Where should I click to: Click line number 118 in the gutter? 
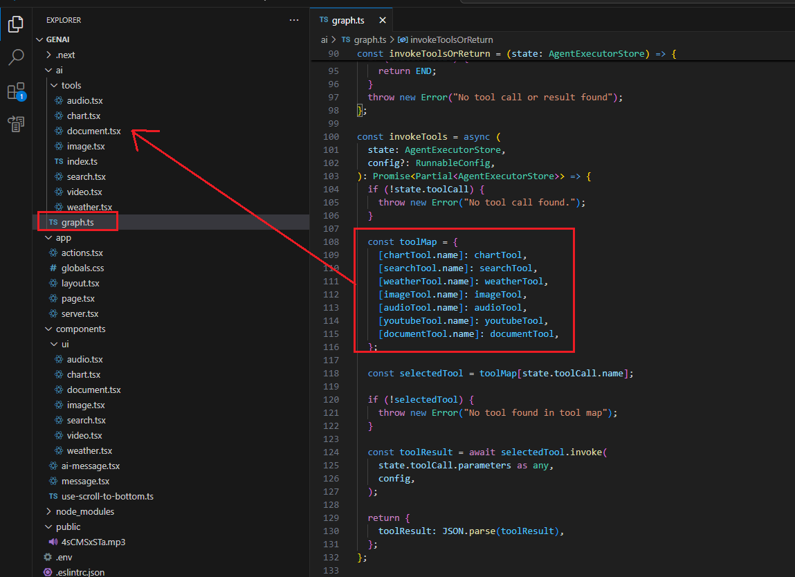[331, 373]
